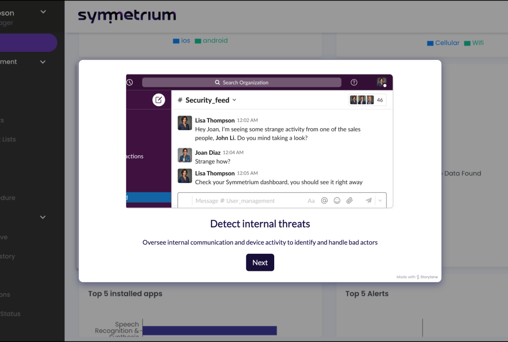Open the Status item in the sidebar
508x342 pixels.
[x=10, y=314]
